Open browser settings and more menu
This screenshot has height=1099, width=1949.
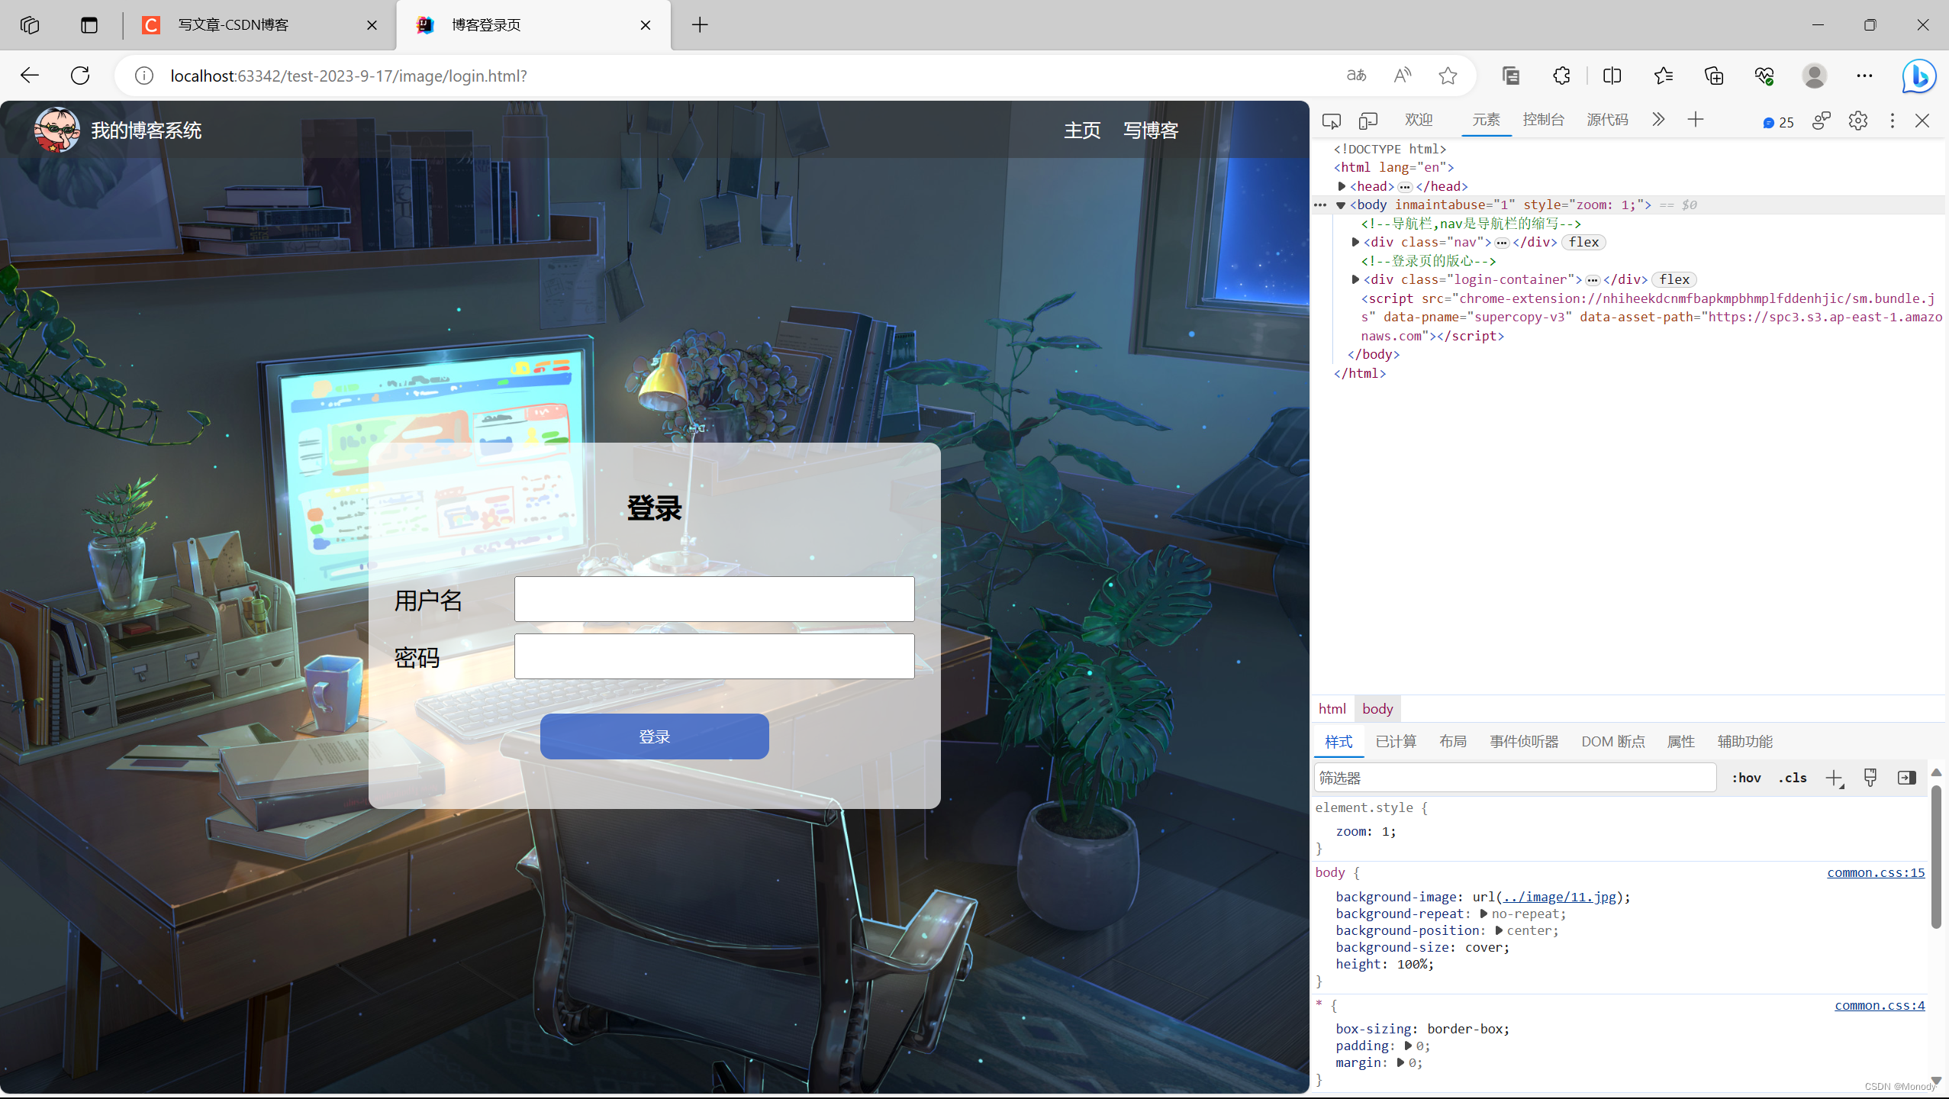[x=1865, y=76]
